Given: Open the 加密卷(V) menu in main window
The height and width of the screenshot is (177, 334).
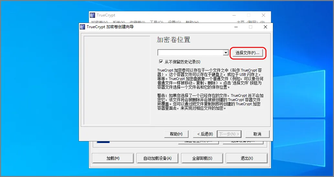Looking at the screenshot, I should (x=100, y=22).
